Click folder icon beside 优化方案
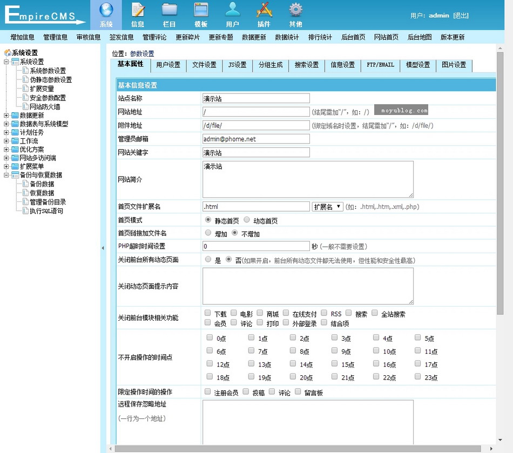Screen dimensions: 513x453 tap(15, 149)
